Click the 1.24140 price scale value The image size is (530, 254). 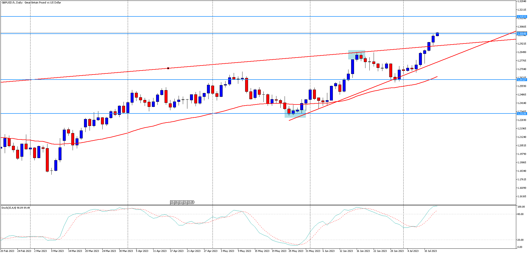pyautogui.click(x=522, y=103)
